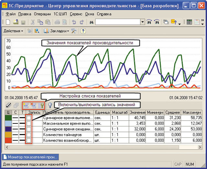The image size is (207, 169).
Task: Click indicator list settings wrench icon
Action: 41,106
